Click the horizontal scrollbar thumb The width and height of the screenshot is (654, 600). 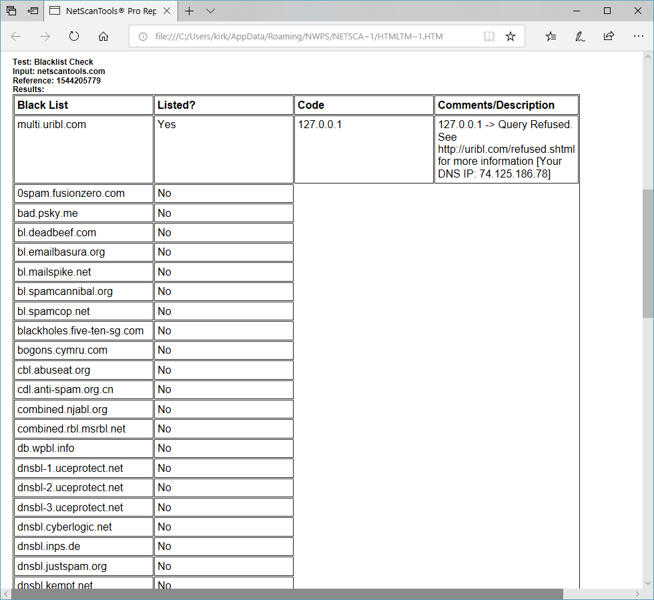[287, 594]
